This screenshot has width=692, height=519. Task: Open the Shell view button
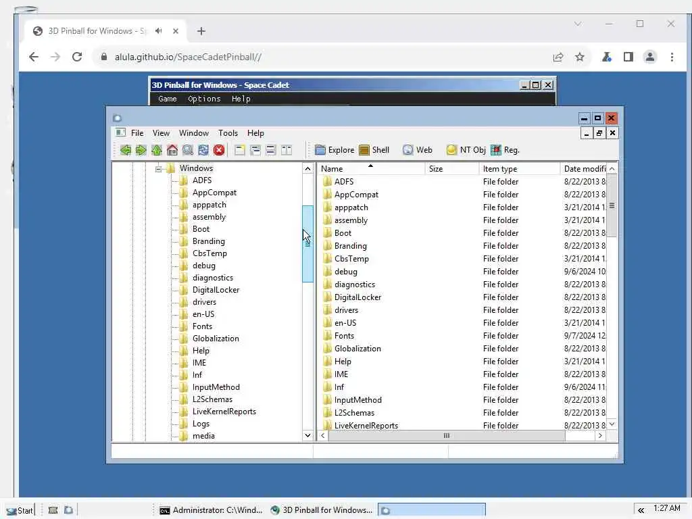point(374,150)
